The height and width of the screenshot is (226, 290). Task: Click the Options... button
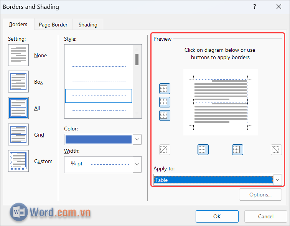tap(260, 195)
